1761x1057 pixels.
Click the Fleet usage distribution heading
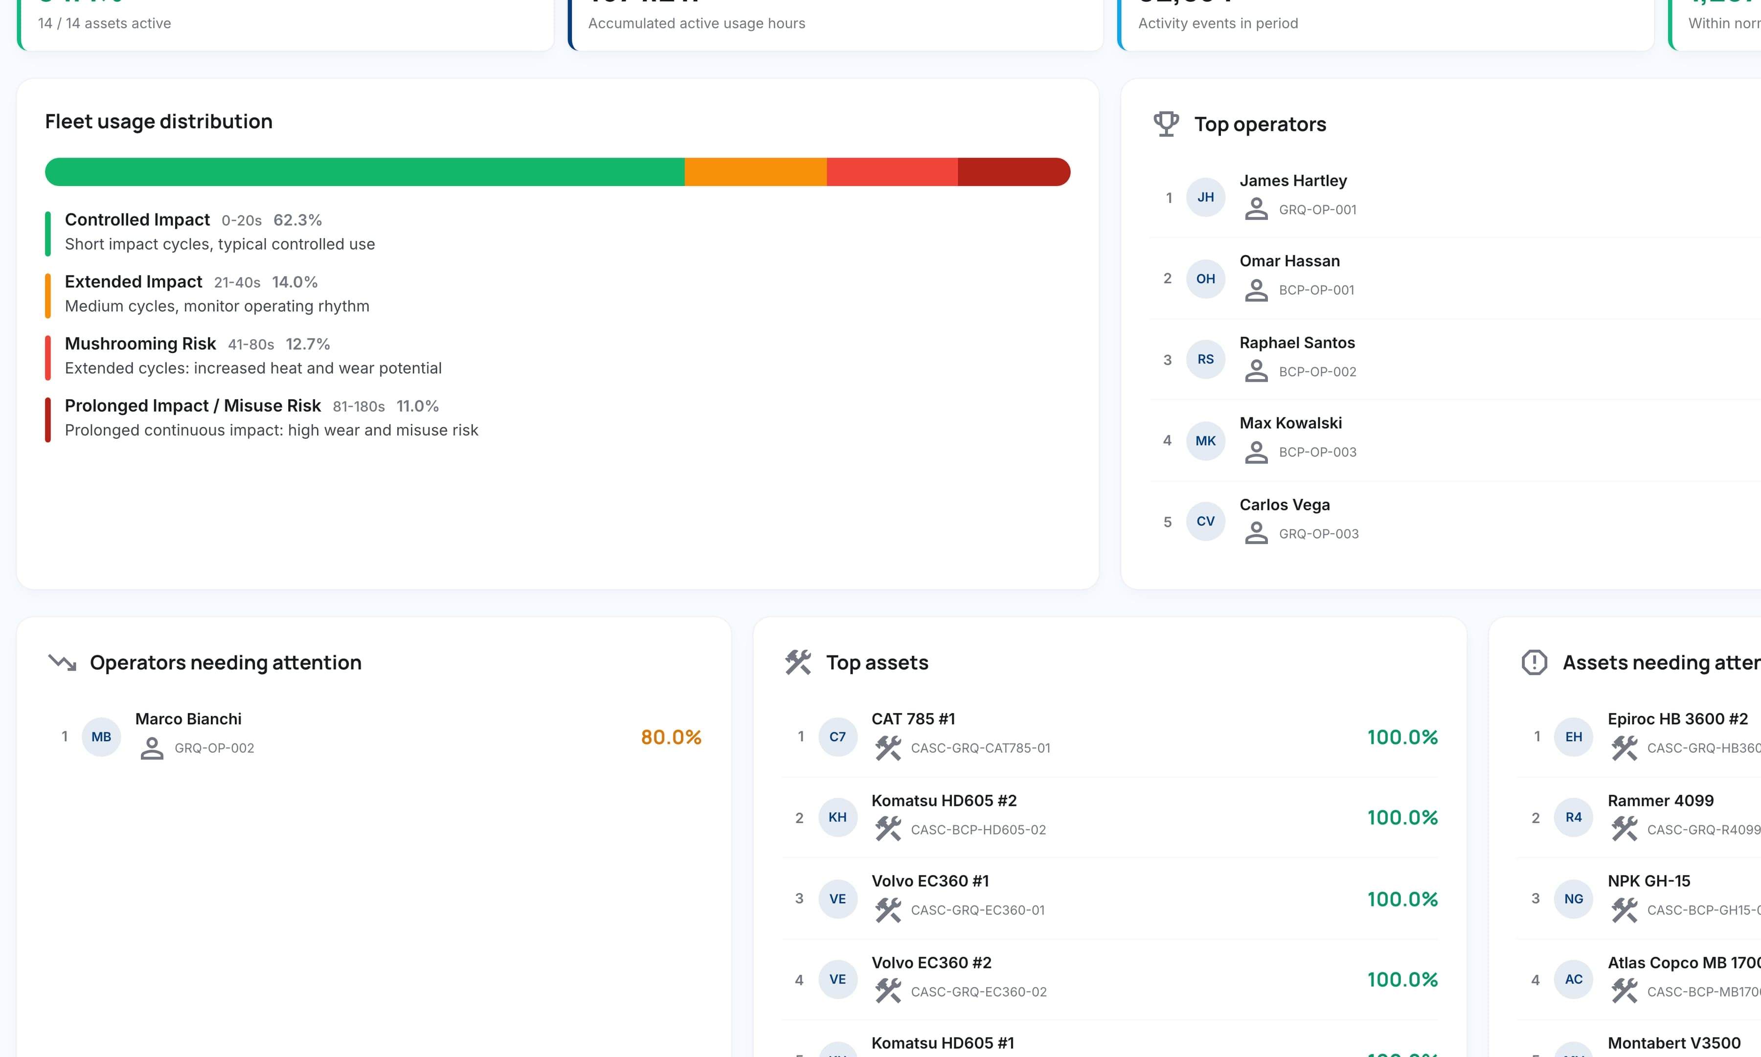point(158,122)
